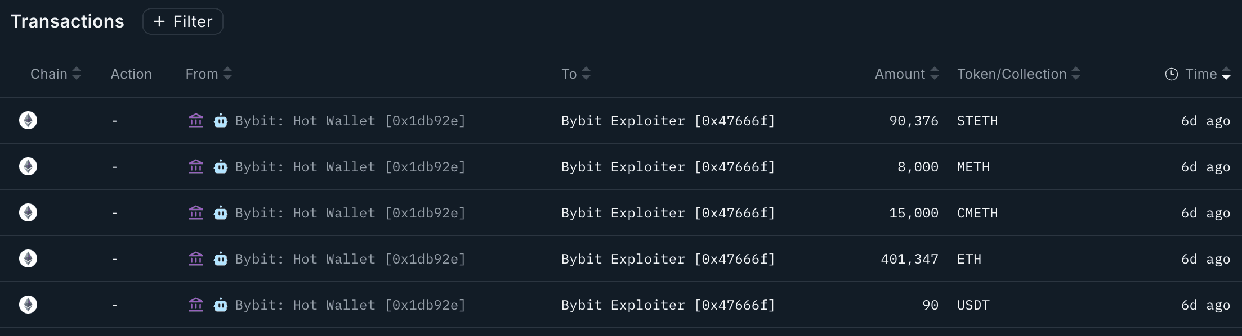
Task: Open Bybit Exploiter address on the STETH row
Action: click(x=667, y=120)
